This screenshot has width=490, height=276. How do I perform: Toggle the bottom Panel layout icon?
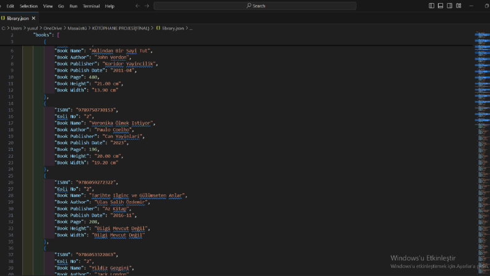pyautogui.click(x=441, y=6)
